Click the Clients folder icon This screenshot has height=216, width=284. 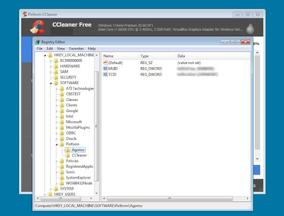coord(62,105)
